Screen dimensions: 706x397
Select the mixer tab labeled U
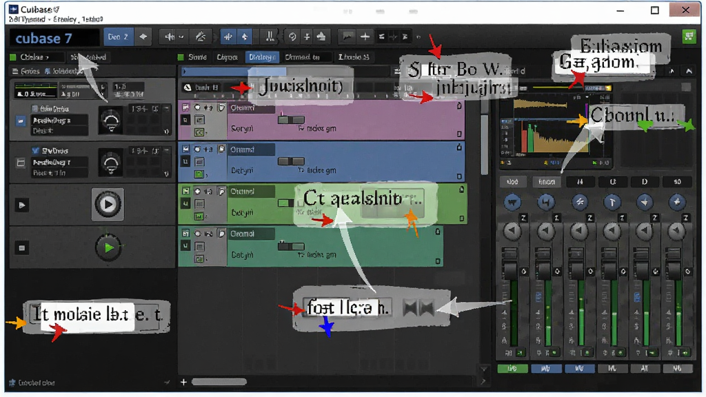pyautogui.click(x=612, y=182)
